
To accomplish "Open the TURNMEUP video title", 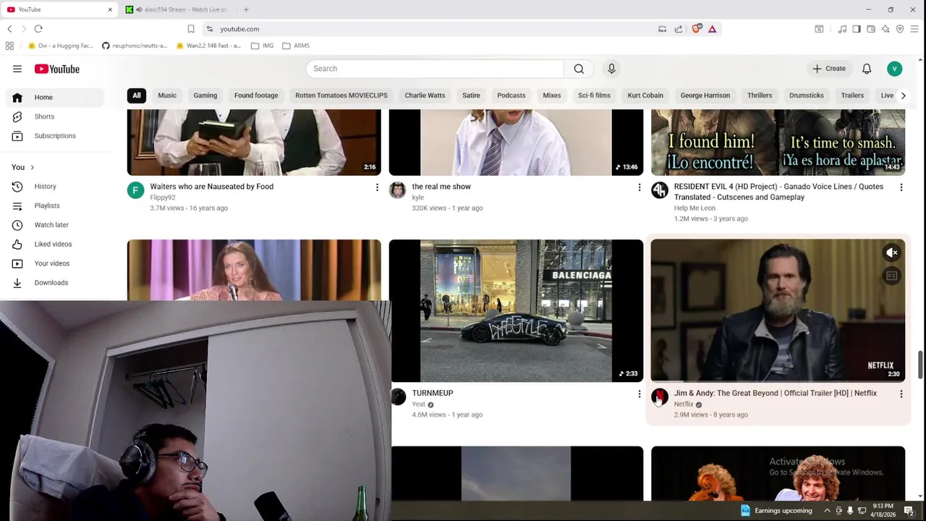I will click(433, 393).
